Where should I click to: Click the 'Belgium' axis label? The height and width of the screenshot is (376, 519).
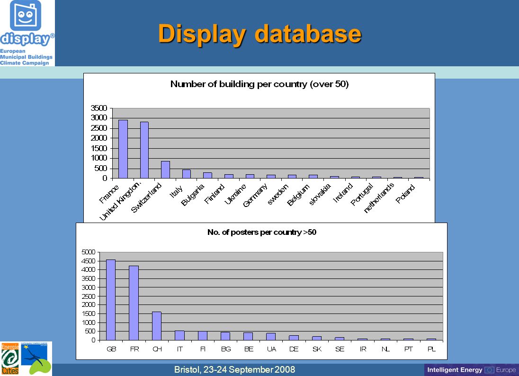[298, 195]
